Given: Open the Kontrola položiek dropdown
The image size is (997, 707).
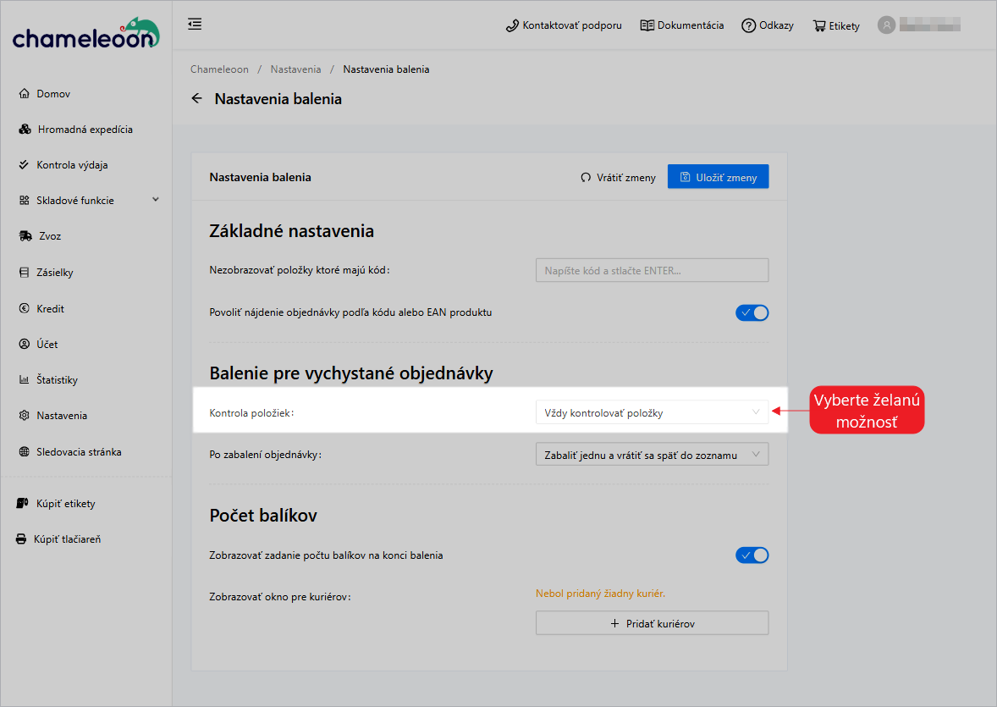Looking at the screenshot, I should [x=652, y=412].
